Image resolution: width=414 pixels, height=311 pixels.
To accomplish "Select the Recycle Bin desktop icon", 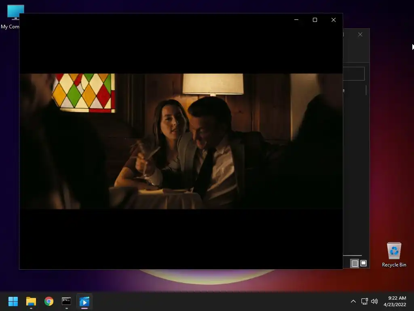I will coord(394,255).
